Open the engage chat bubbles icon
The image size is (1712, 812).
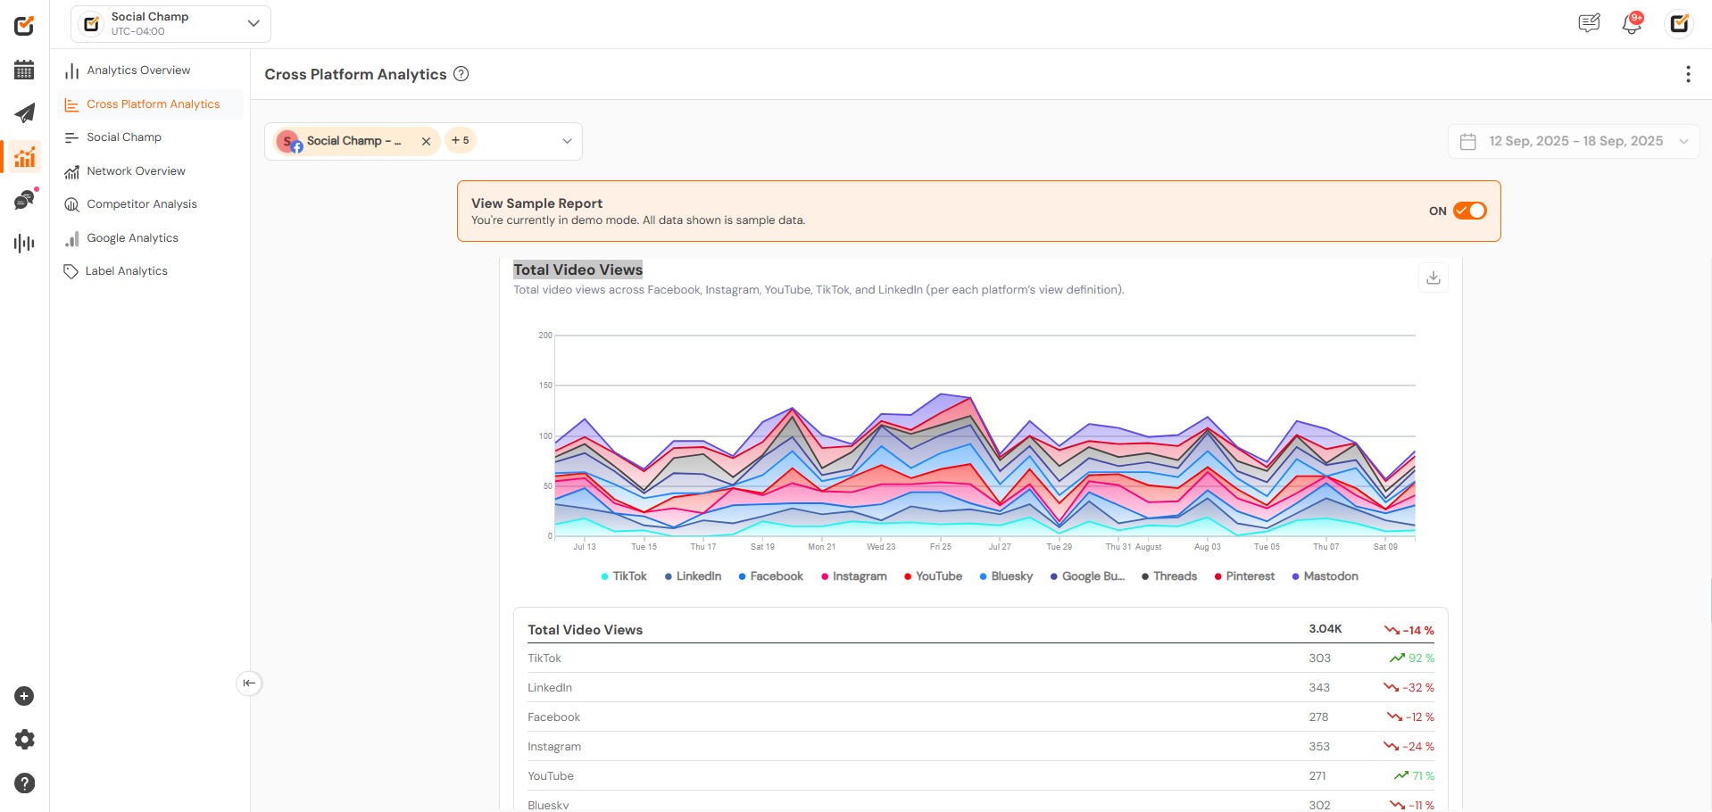point(25,199)
